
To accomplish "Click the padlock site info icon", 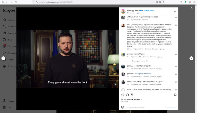I will 37,2.
